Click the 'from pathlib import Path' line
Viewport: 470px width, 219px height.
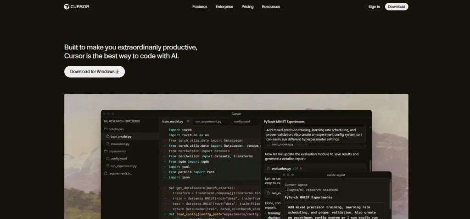(x=191, y=172)
